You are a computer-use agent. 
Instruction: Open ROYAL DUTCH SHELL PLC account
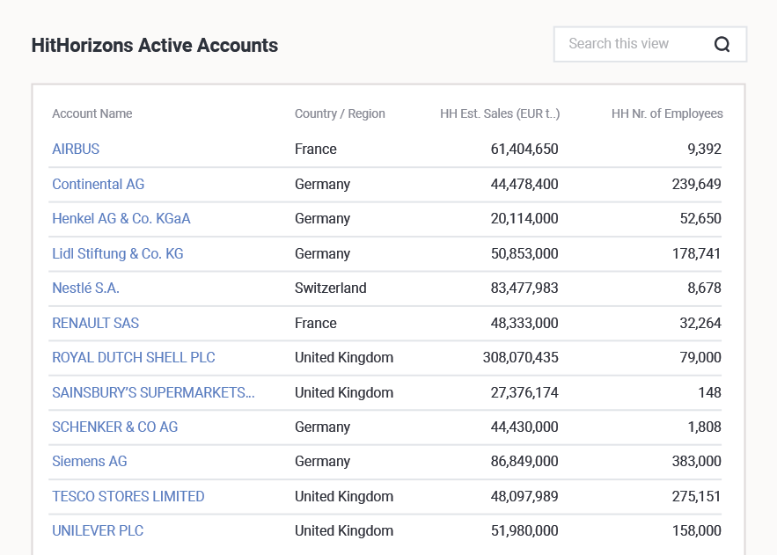tap(134, 357)
